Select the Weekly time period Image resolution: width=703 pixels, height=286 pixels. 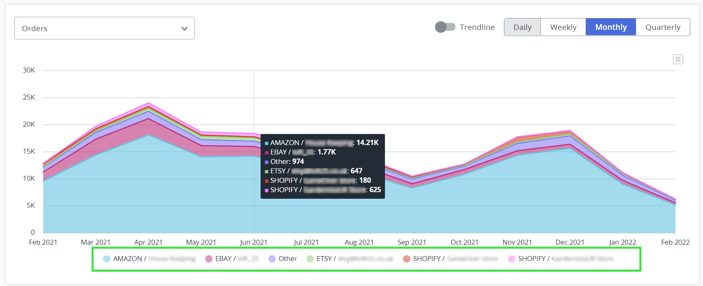click(563, 27)
